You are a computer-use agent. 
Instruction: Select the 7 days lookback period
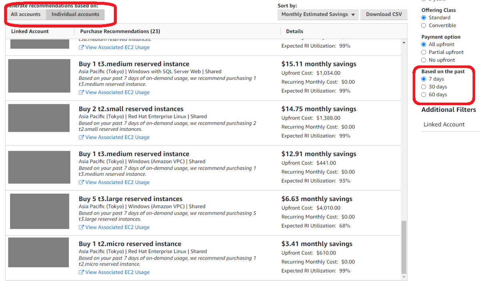coord(424,79)
